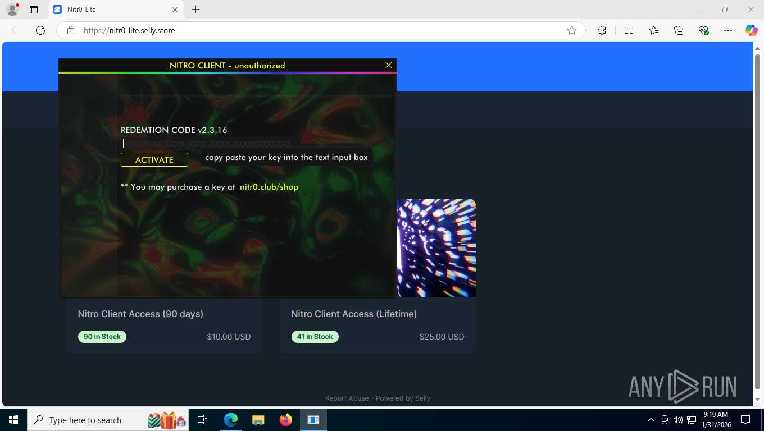Open Nitro Client Access (Lifetime) product
Viewport: 764px width, 431px height.
click(354, 314)
